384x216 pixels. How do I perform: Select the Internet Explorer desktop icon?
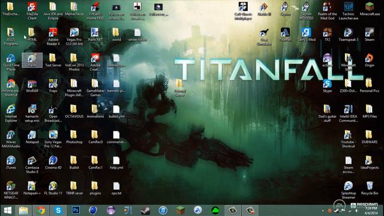[11, 113]
